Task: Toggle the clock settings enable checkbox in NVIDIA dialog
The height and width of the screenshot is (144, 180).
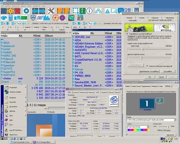Action: click(127, 34)
